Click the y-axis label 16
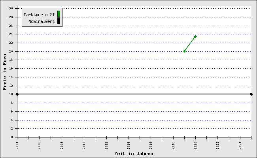Screen dimensions: 257x158 [11, 68]
